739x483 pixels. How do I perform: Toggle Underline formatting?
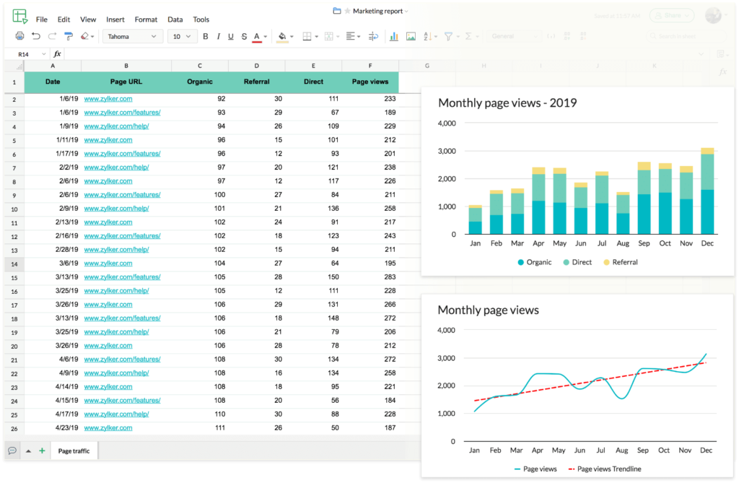pos(231,36)
